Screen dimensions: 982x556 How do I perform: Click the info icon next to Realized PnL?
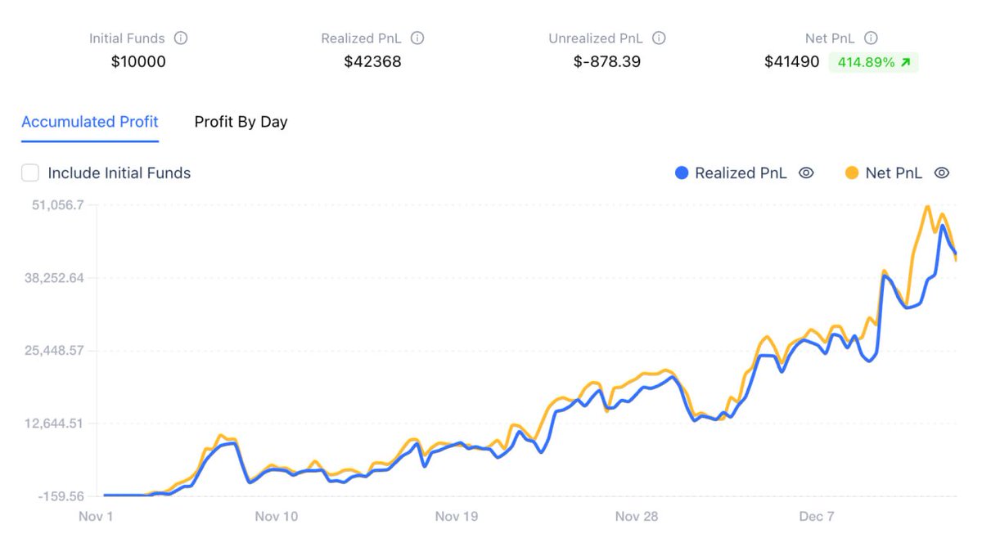[x=417, y=38]
